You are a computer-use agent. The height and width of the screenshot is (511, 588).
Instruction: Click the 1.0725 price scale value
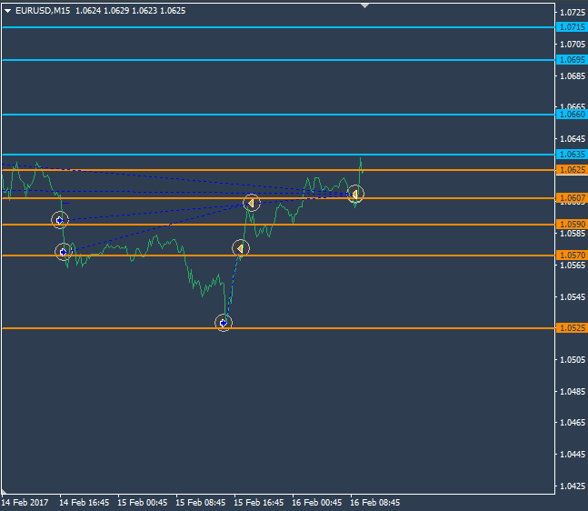coord(573,13)
